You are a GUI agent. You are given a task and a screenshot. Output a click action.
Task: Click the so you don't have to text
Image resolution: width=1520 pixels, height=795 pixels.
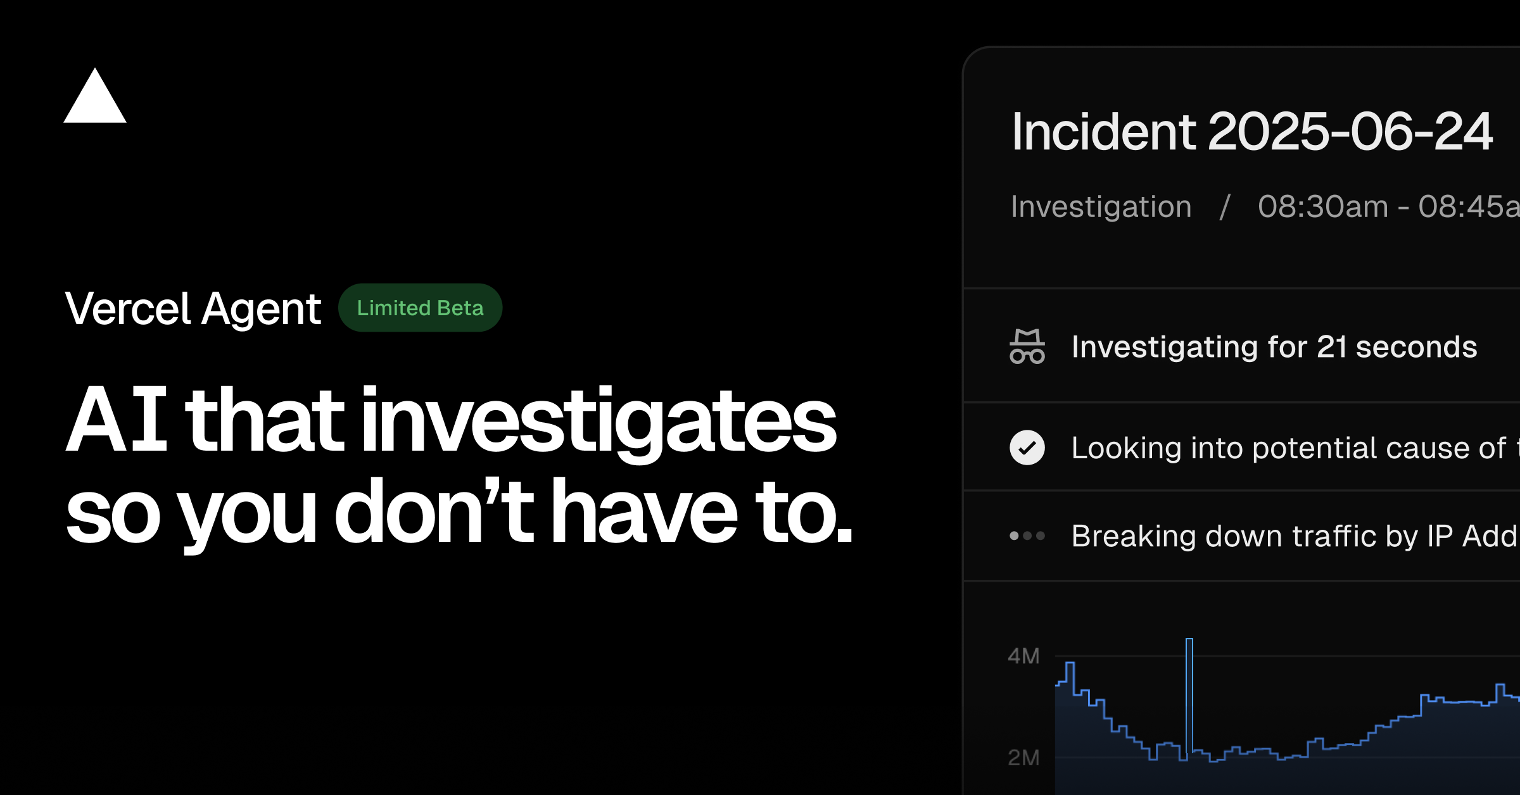click(x=459, y=511)
